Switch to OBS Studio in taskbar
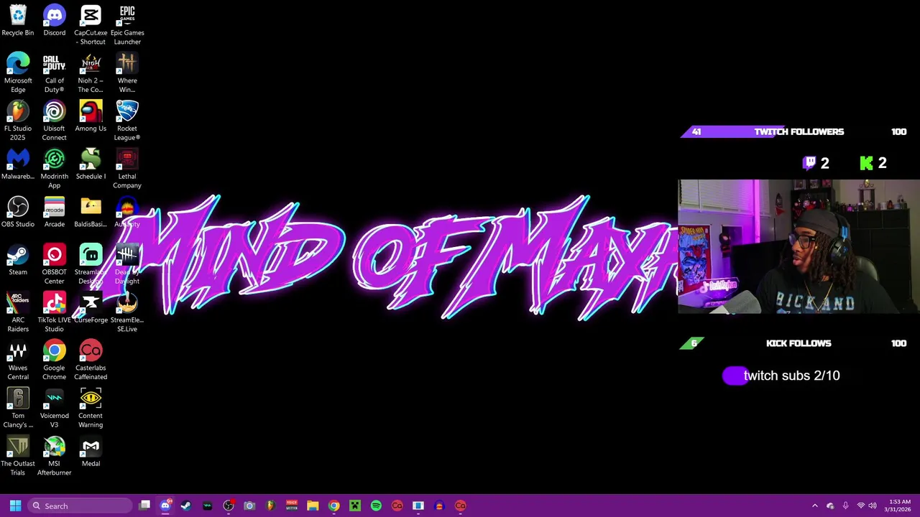 (x=229, y=506)
